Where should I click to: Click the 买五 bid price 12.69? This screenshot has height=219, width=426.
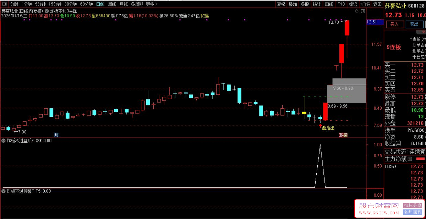click(417, 90)
